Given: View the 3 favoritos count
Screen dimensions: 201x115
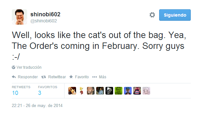Looking at the screenshot, I should coord(40,93).
